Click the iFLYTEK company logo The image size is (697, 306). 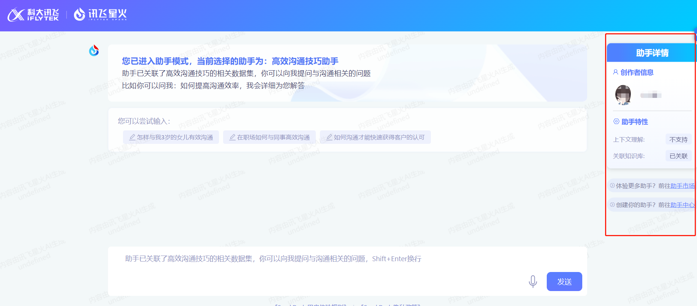[33, 15]
